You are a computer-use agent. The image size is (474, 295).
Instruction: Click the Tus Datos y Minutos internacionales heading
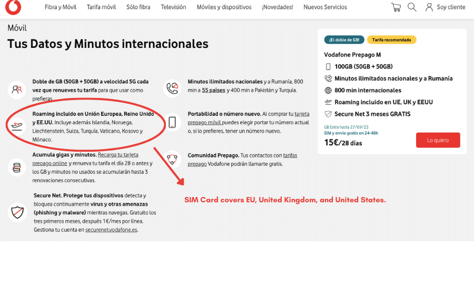[108, 44]
